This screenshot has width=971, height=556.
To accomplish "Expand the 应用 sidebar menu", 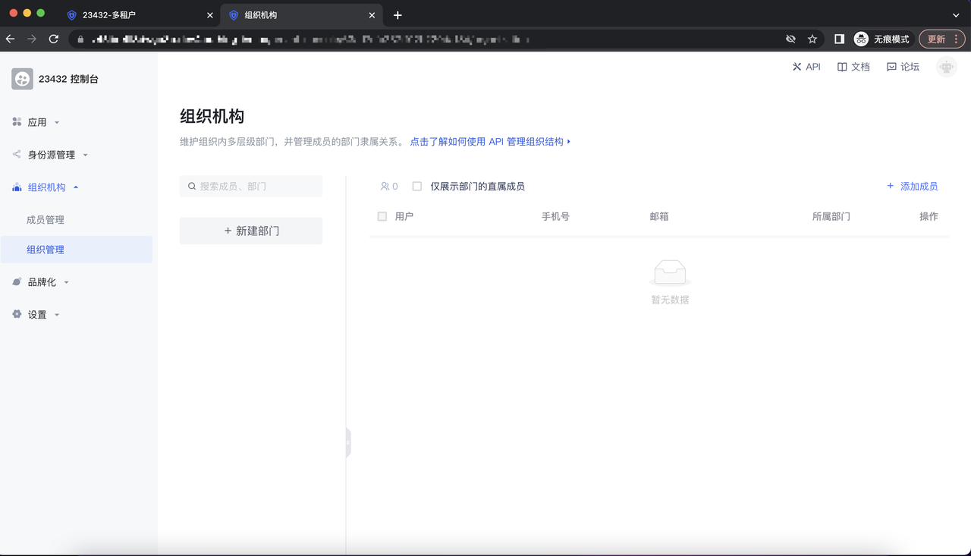I will pos(37,122).
